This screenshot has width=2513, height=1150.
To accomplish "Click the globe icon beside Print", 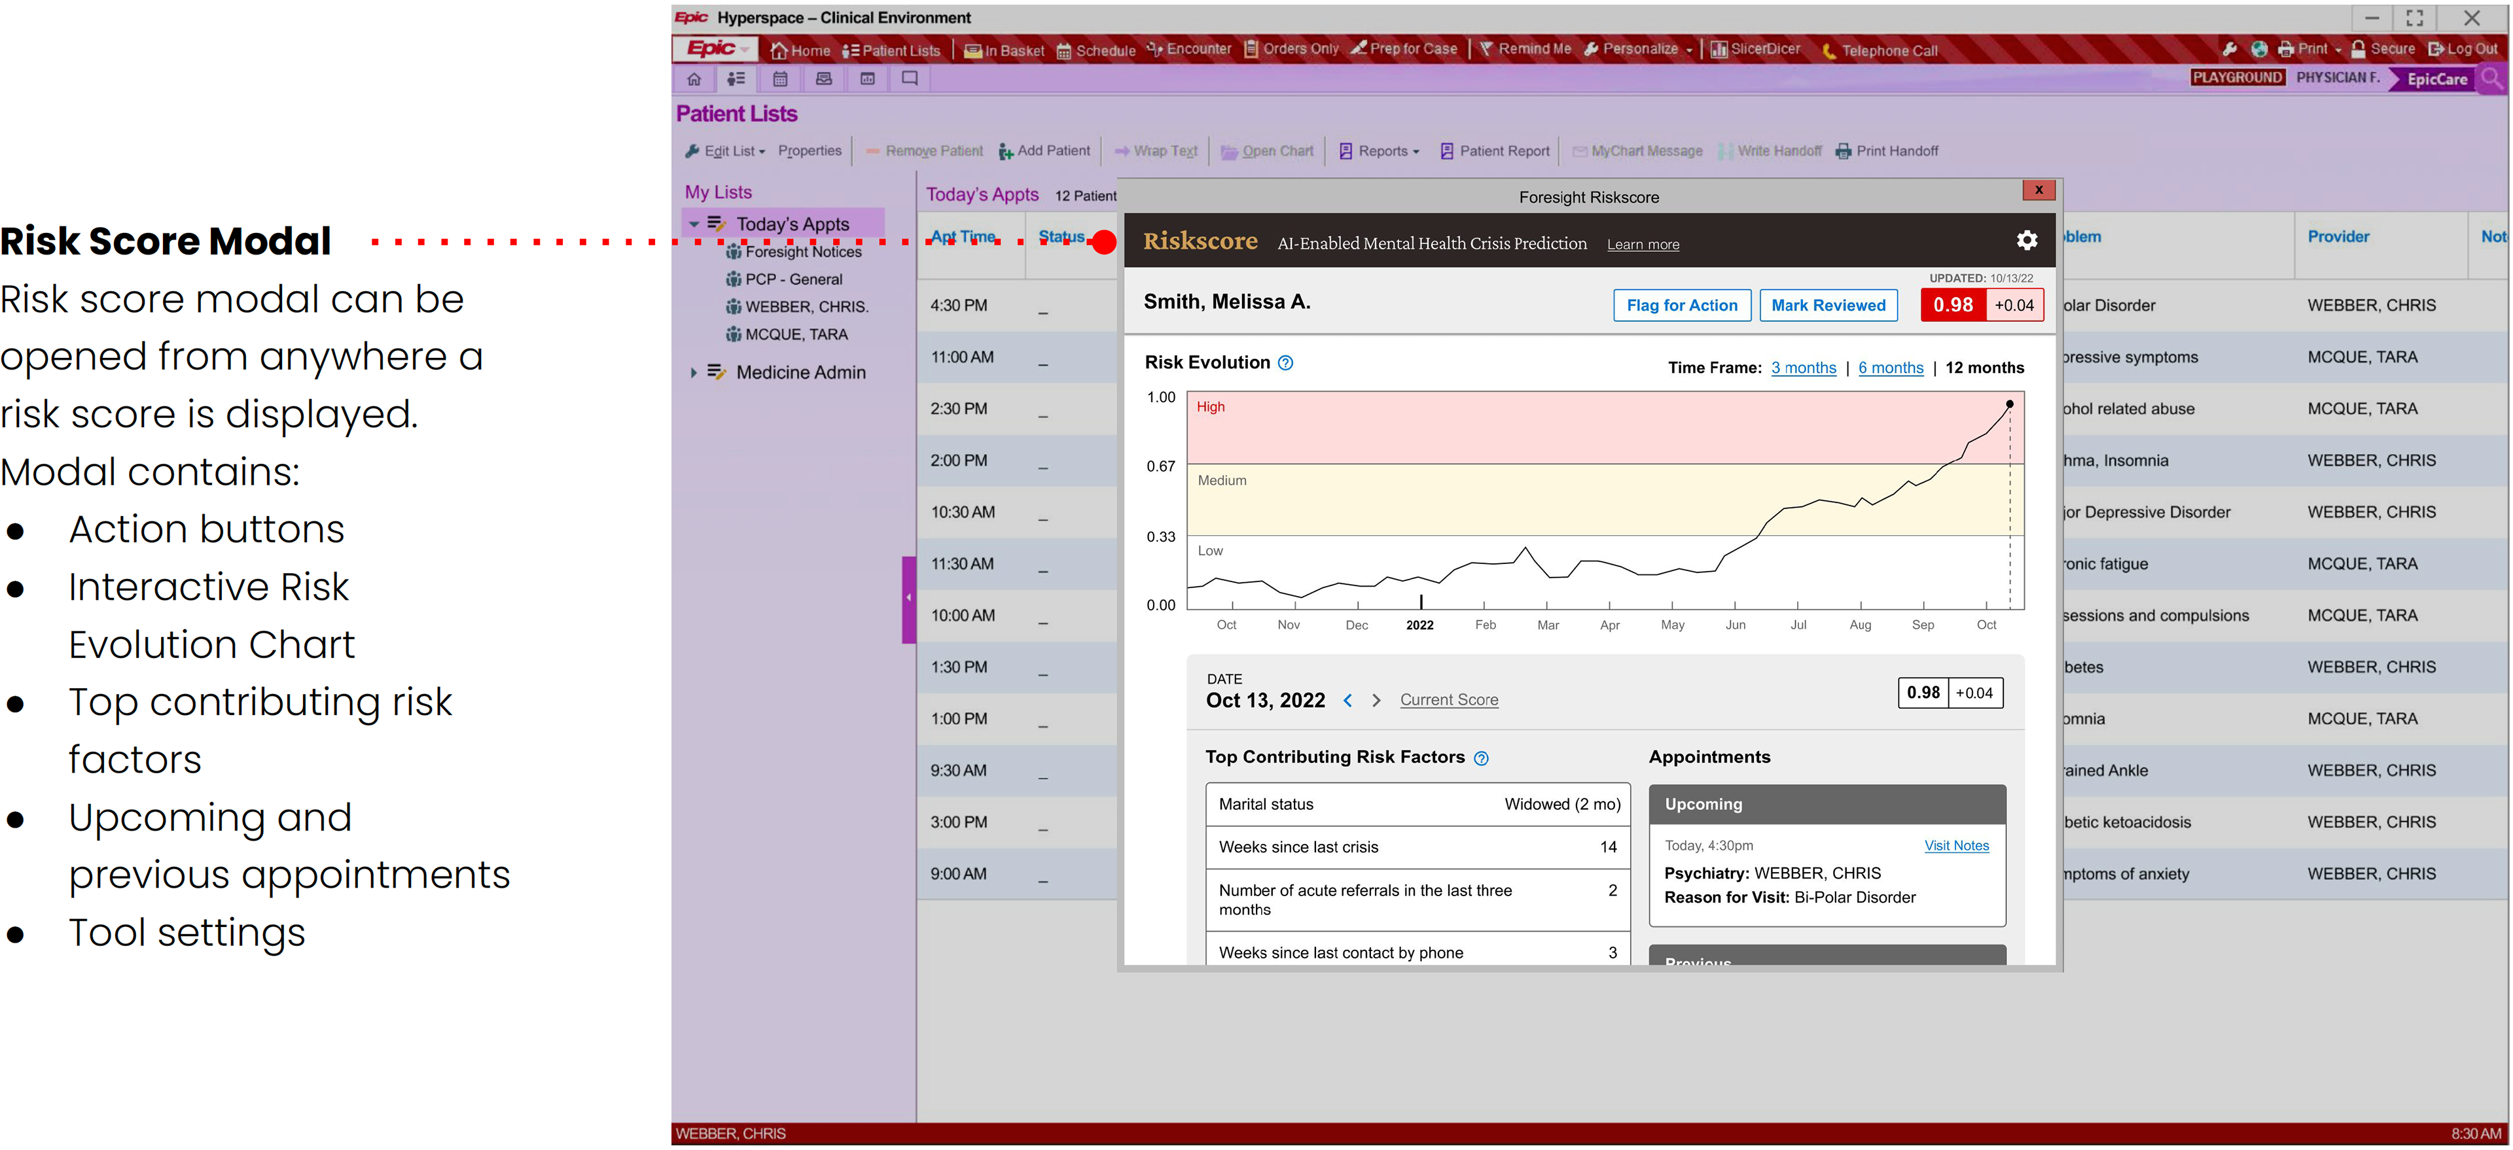I will point(2258,49).
